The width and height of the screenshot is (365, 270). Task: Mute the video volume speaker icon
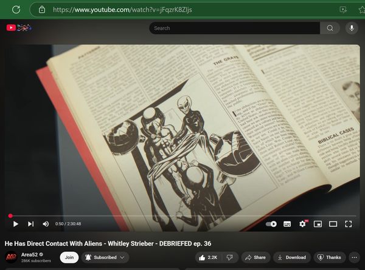[x=46, y=224]
